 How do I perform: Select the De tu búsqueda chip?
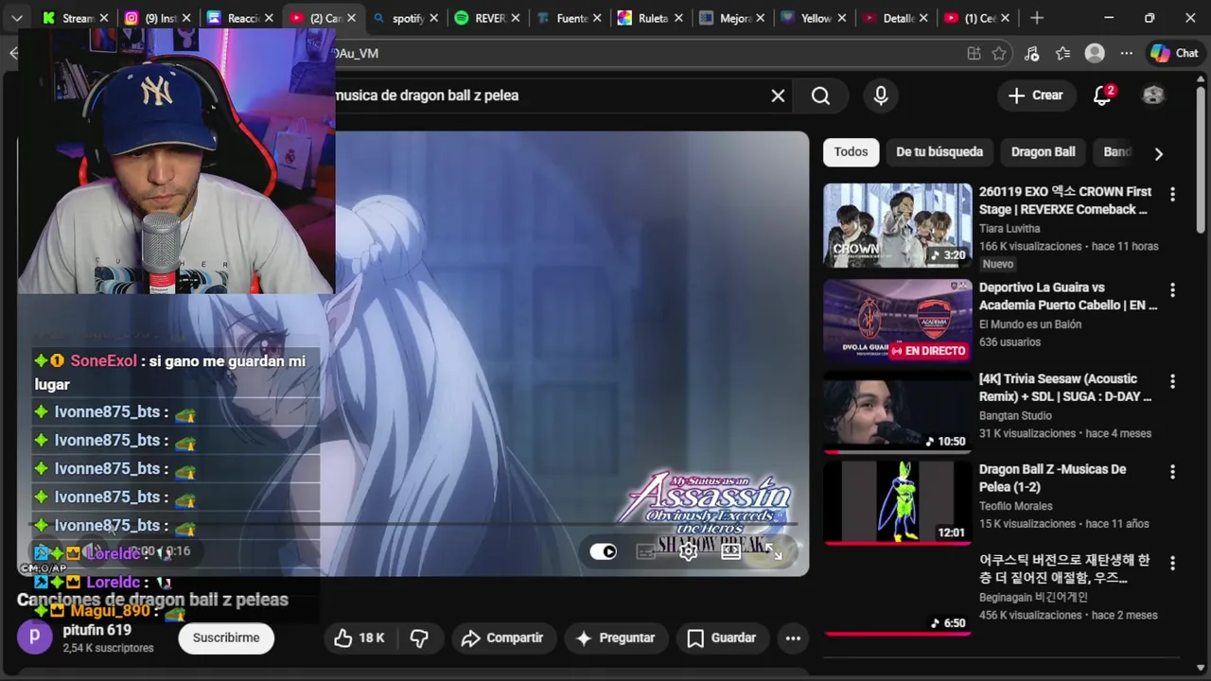click(x=939, y=152)
